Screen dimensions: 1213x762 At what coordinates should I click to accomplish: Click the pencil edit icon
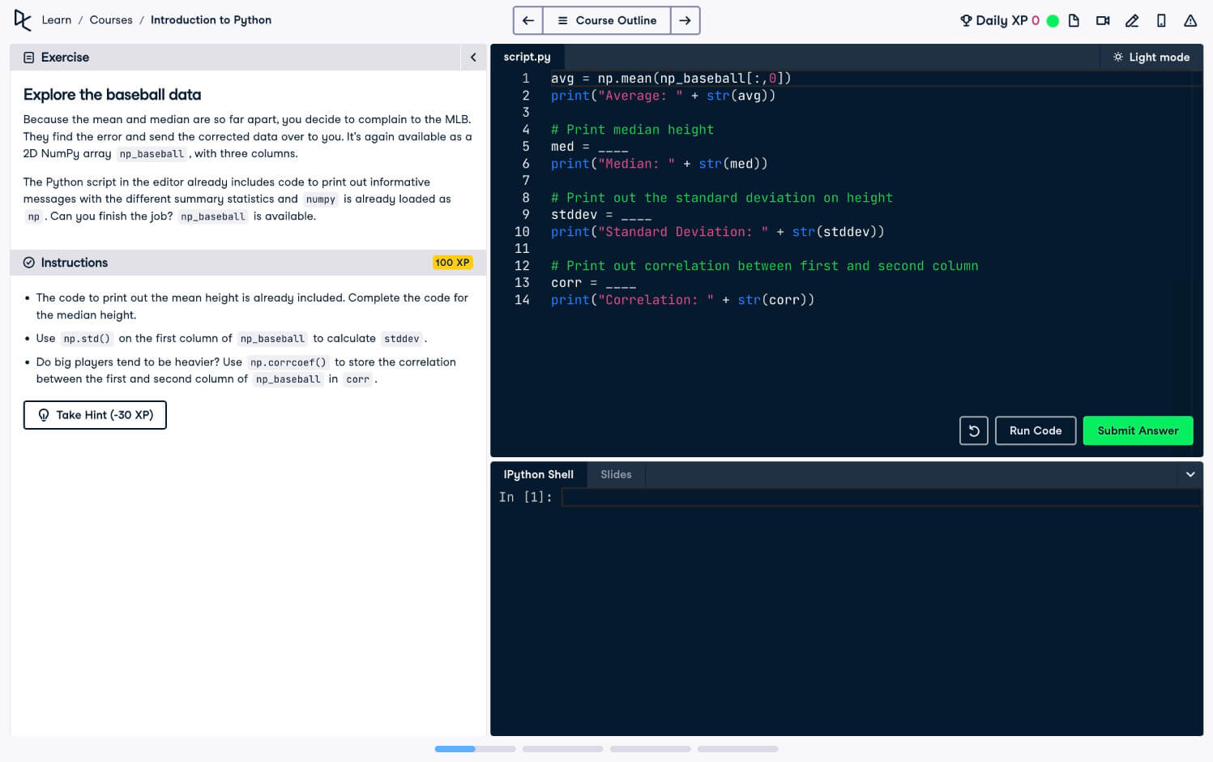tap(1132, 21)
